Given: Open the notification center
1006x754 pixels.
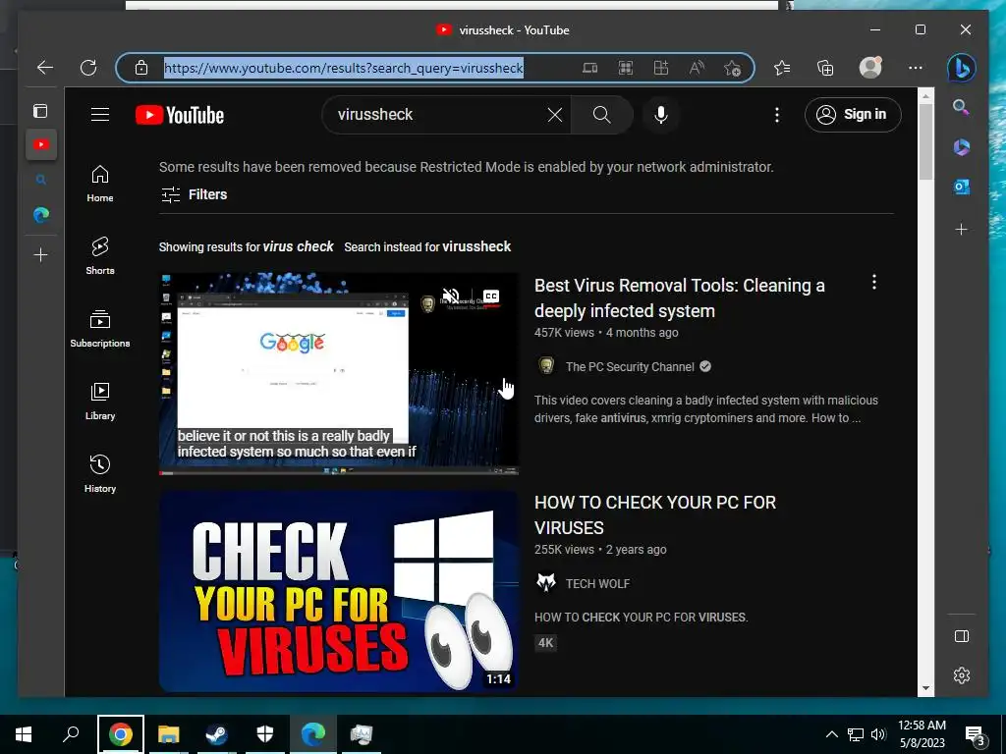Looking at the screenshot, I should click(976, 735).
